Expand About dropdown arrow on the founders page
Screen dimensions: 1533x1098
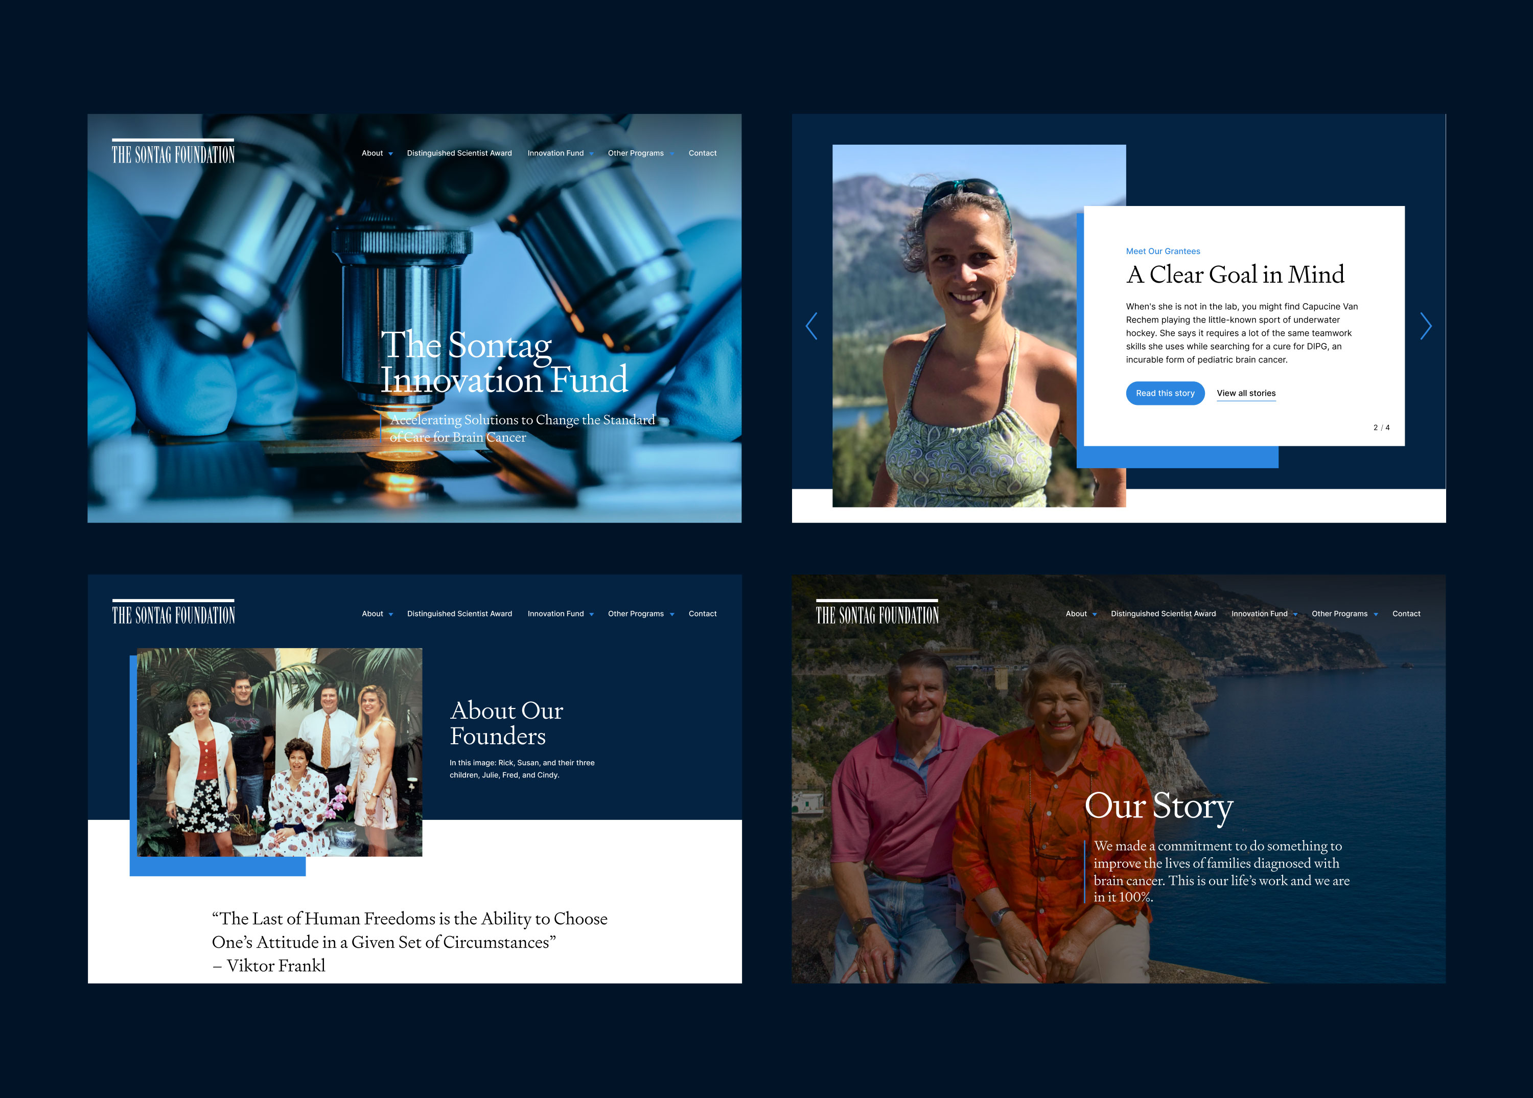coord(391,614)
